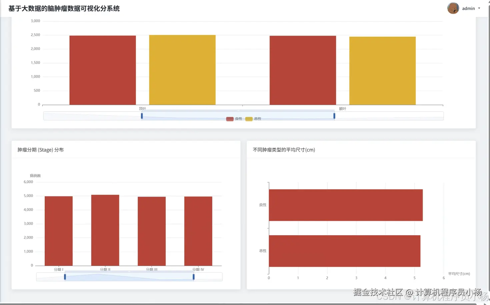Select the yellow 恶性 legend swatch
The height and width of the screenshot is (305, 490).
[249, 119]
